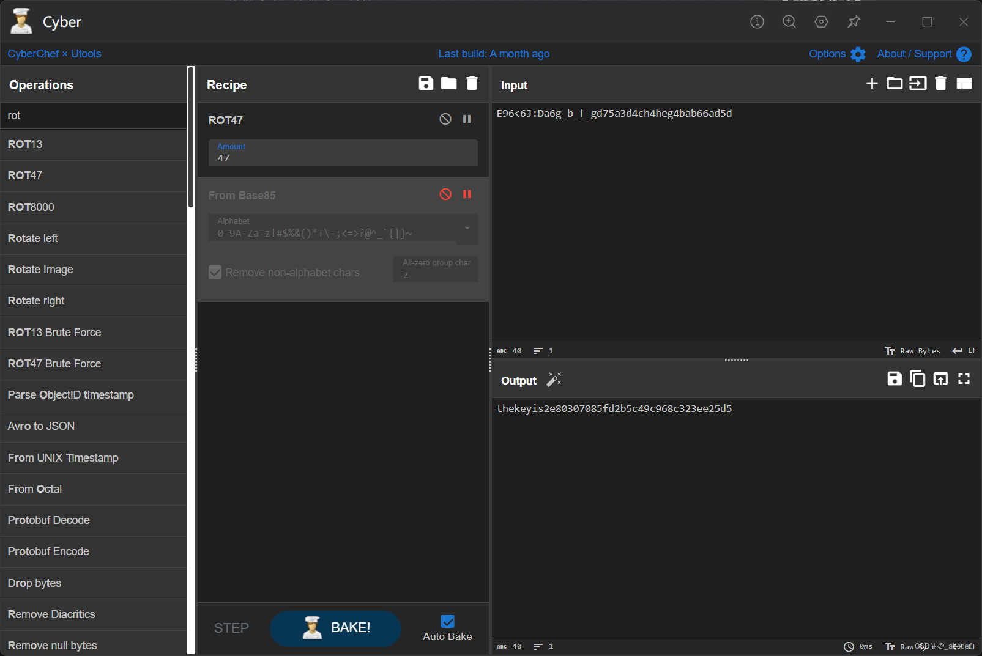982x656 pixels.
Task: Click the BAKE! button
Action: pyautogui.click(x=335, y=628)
